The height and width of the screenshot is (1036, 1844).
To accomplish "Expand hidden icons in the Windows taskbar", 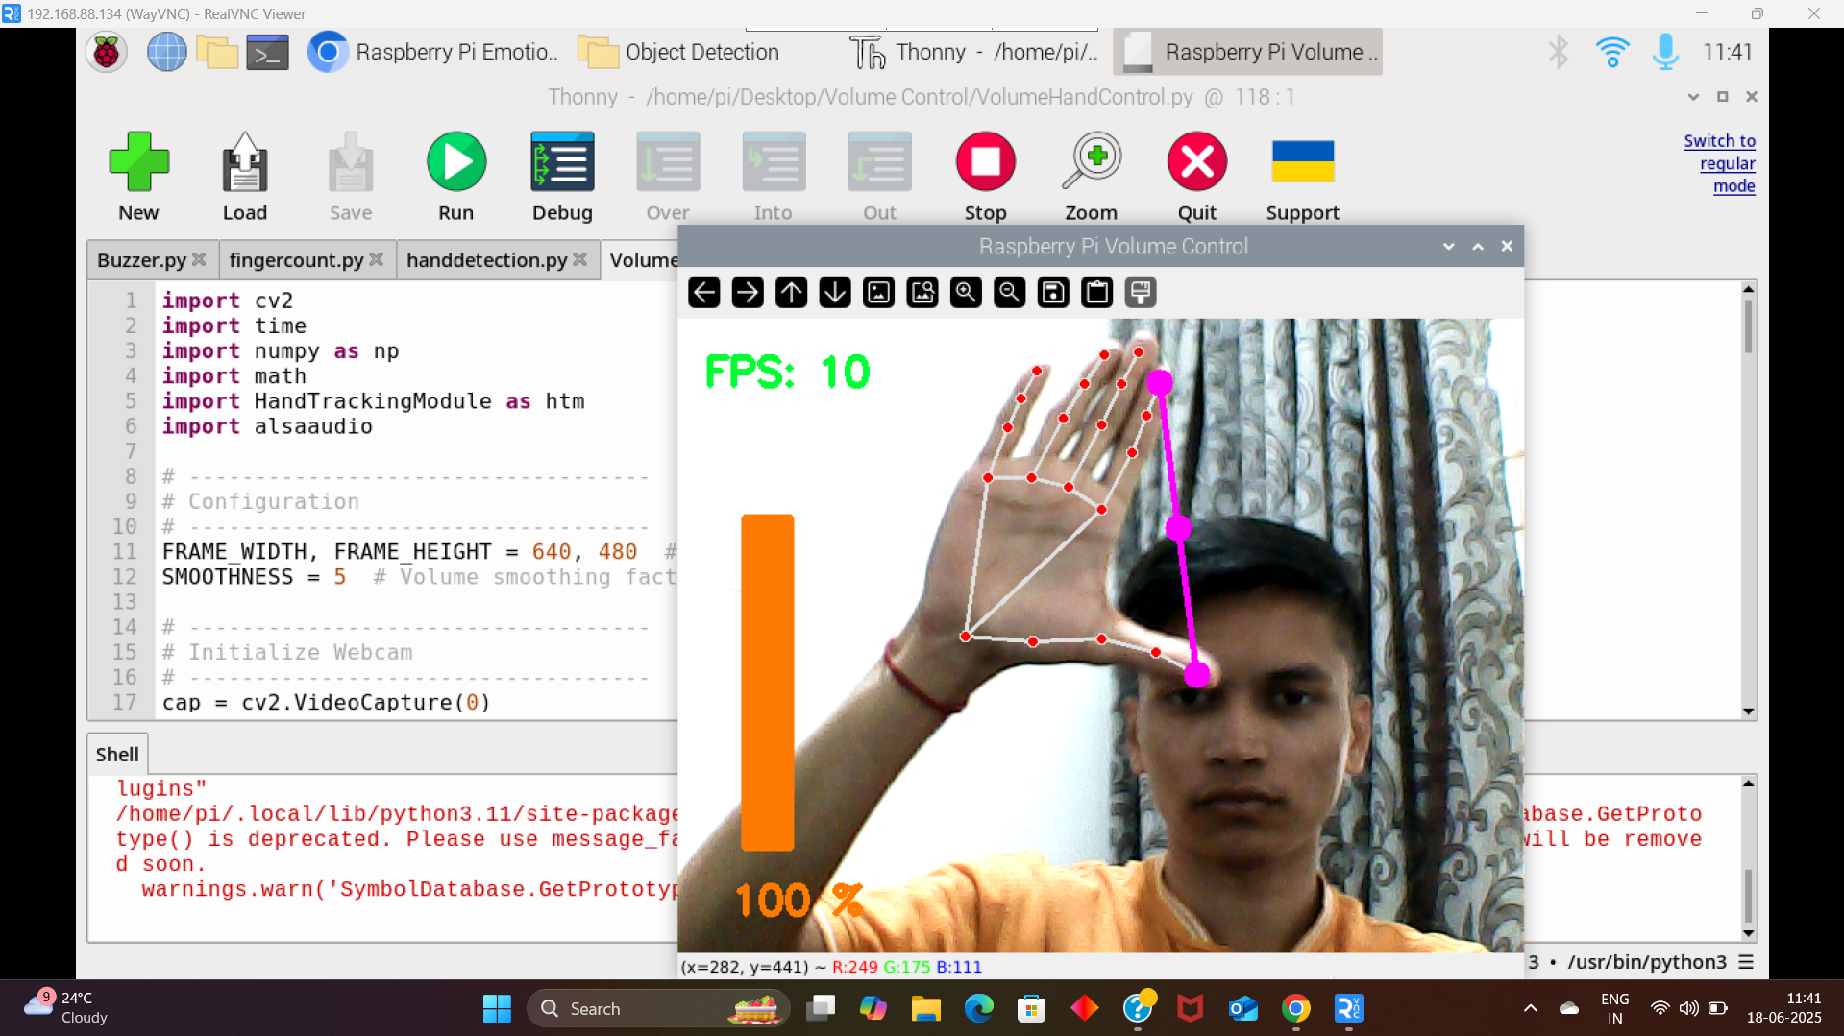I will click(1530, 1008).
